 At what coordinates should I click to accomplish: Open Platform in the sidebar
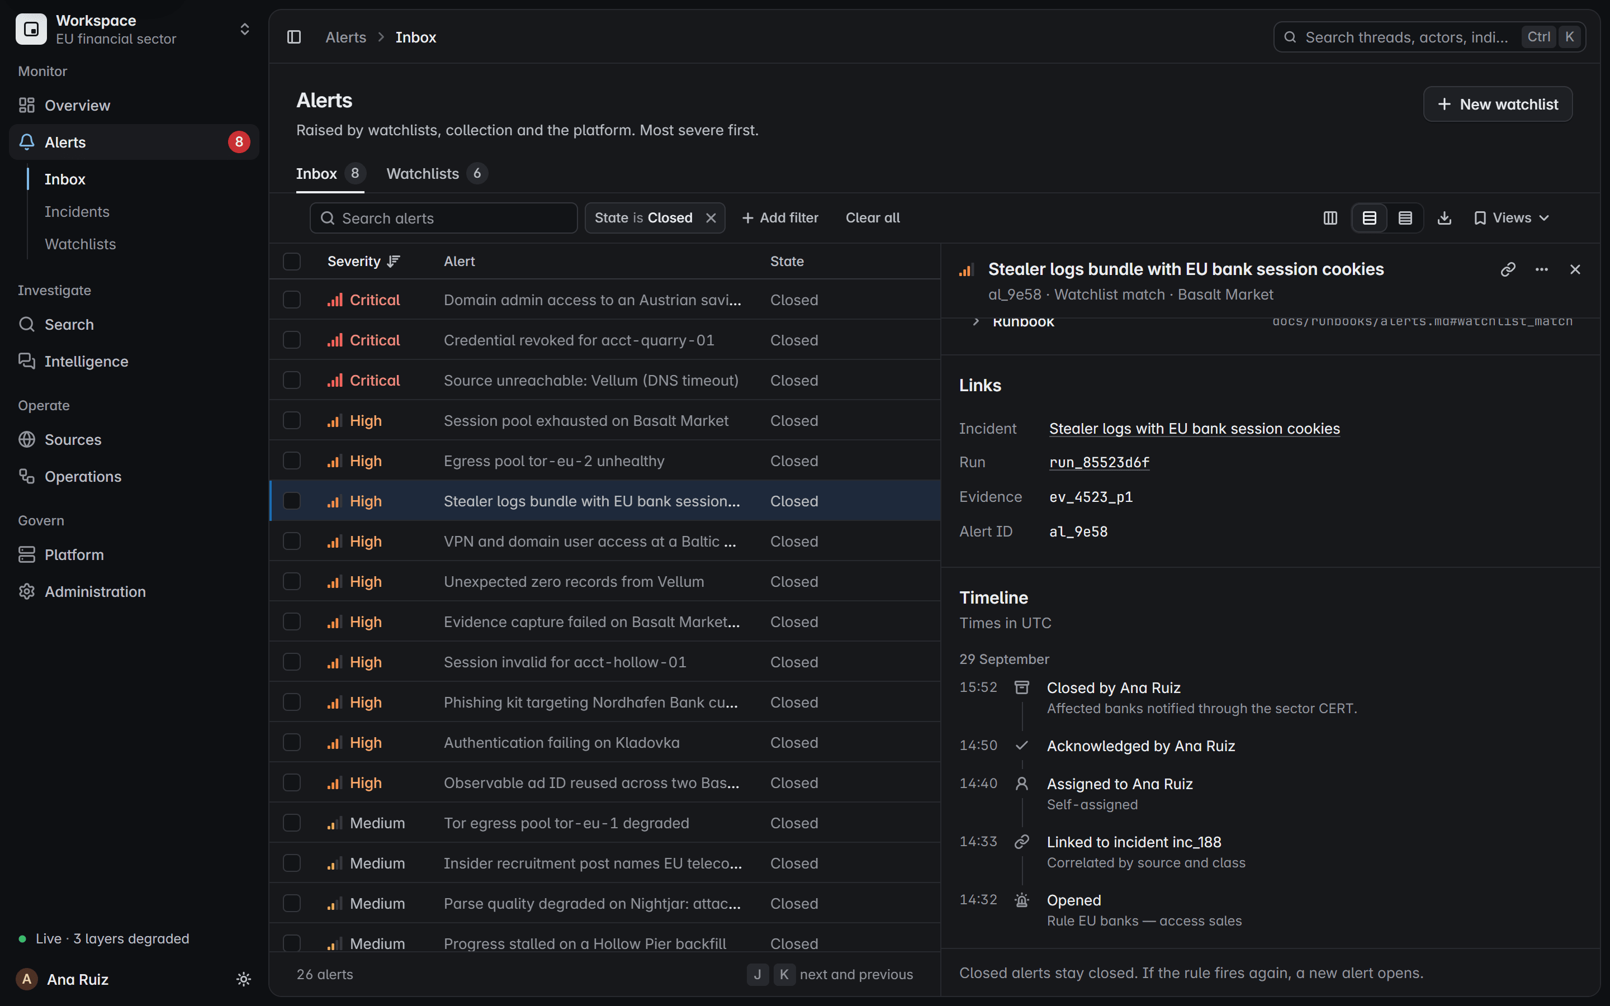[x=134, y=555]
